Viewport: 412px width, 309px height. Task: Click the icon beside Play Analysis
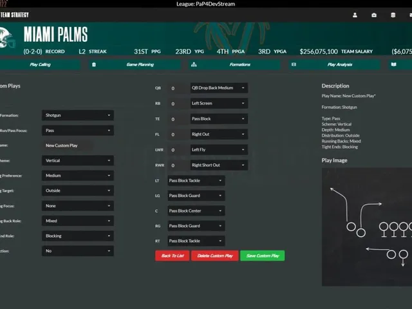click(x=294, y=64)
